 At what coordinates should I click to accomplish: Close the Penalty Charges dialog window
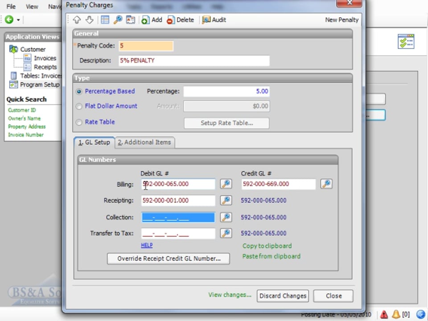[350, 3]
